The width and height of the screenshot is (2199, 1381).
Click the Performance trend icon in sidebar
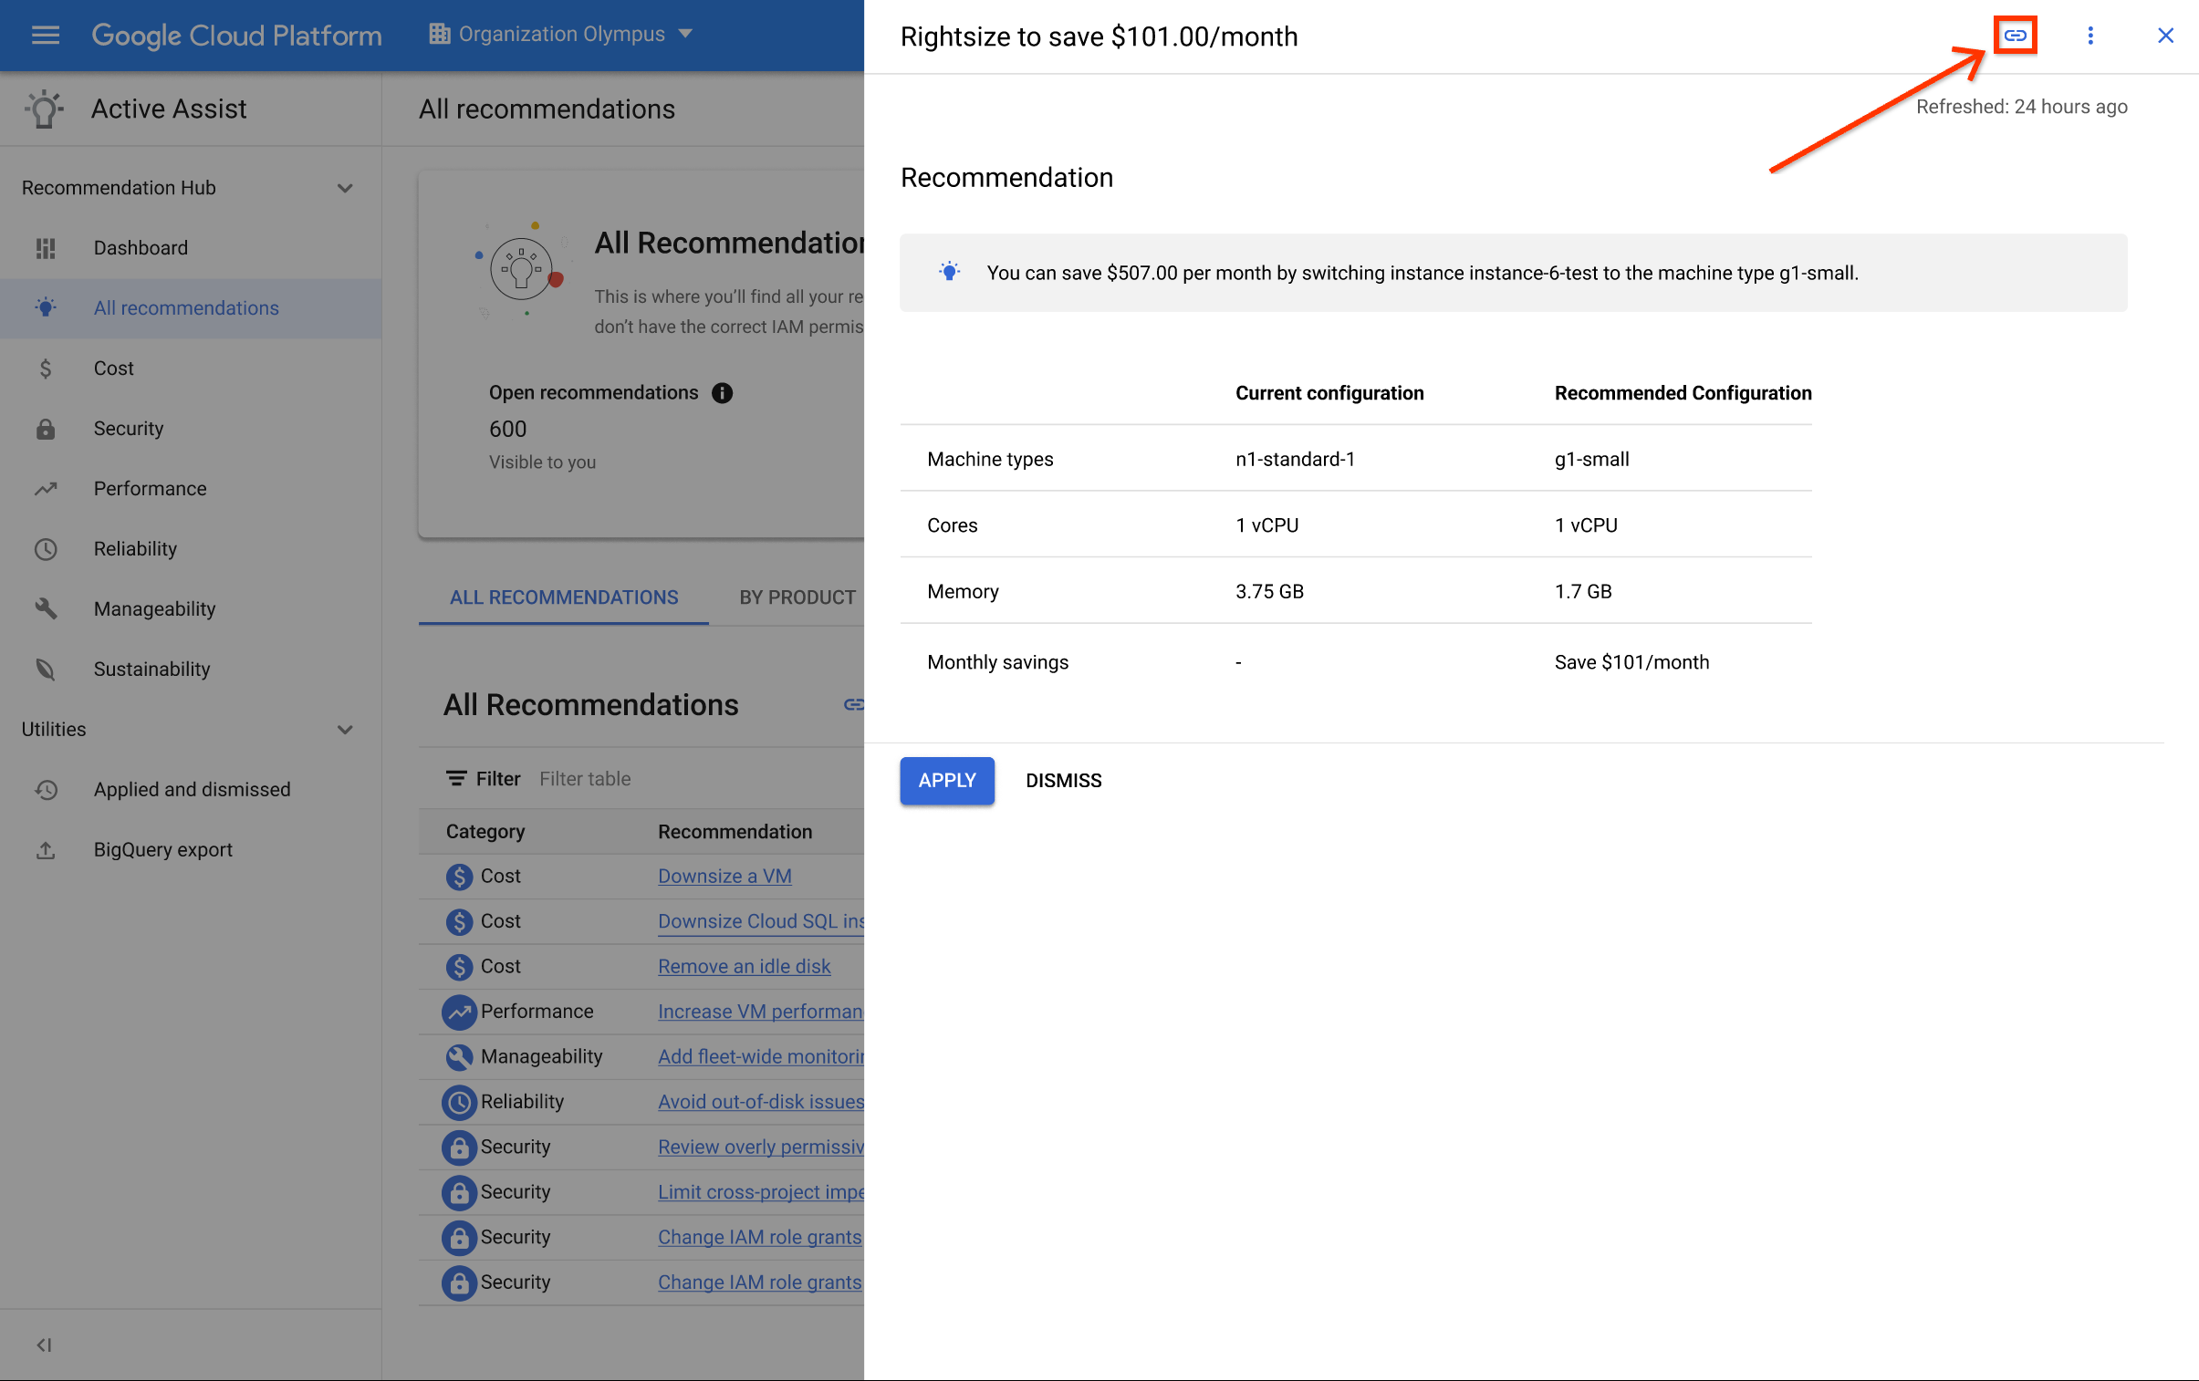pos(45,488)
